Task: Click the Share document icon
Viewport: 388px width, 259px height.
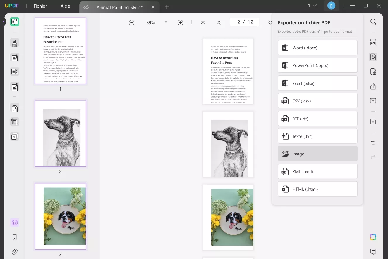Action: point(373,86)
